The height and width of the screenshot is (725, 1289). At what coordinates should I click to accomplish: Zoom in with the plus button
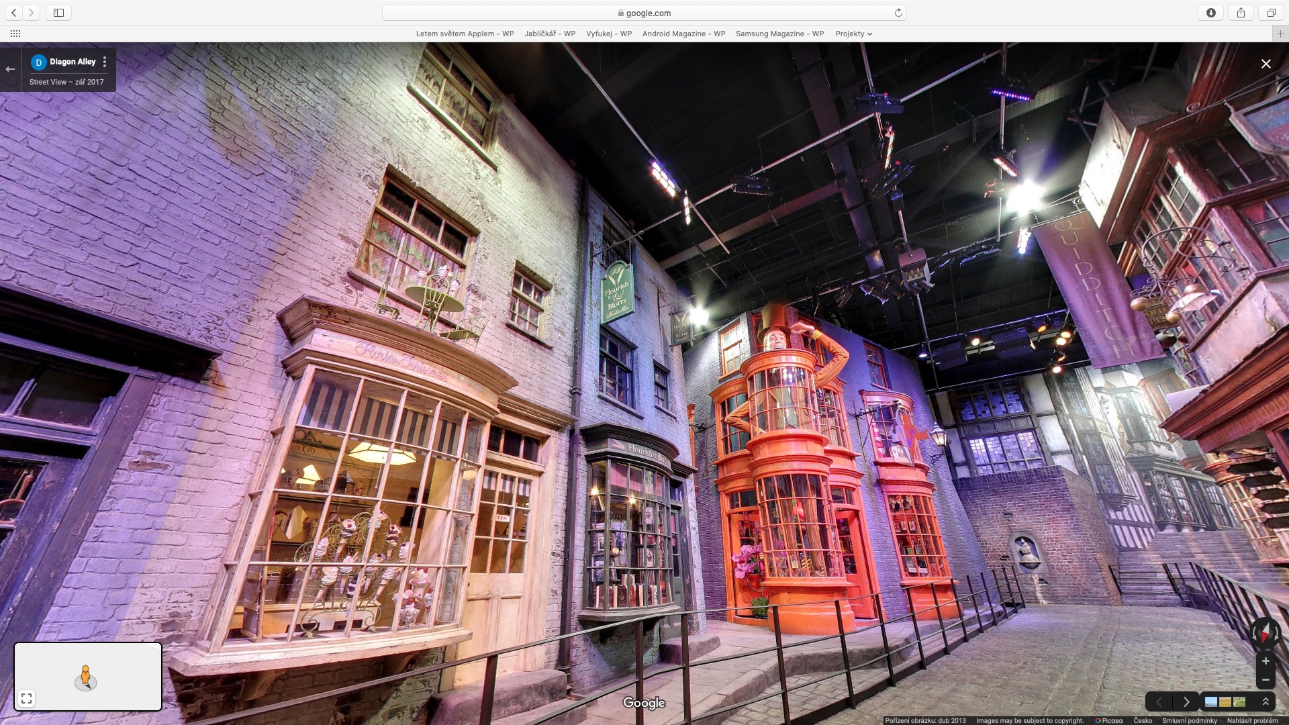pos(1266,661)
